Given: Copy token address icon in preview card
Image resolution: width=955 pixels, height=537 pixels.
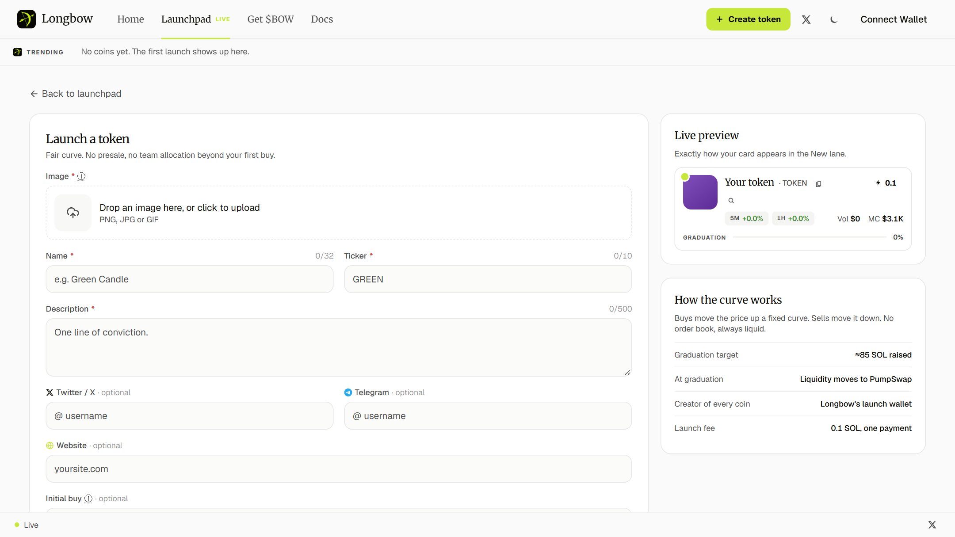Looking at the screenshot, I should coord(818,183).
